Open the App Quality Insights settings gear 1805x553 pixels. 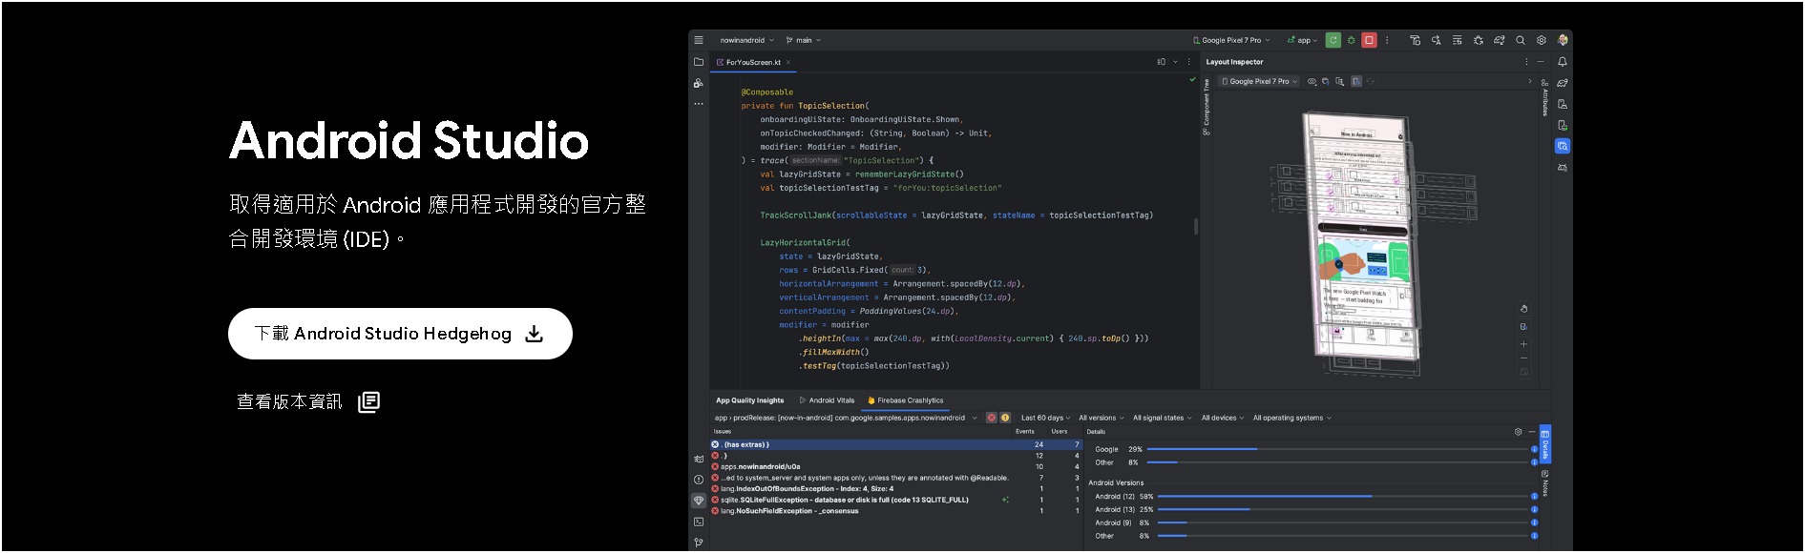point(1519,432)
